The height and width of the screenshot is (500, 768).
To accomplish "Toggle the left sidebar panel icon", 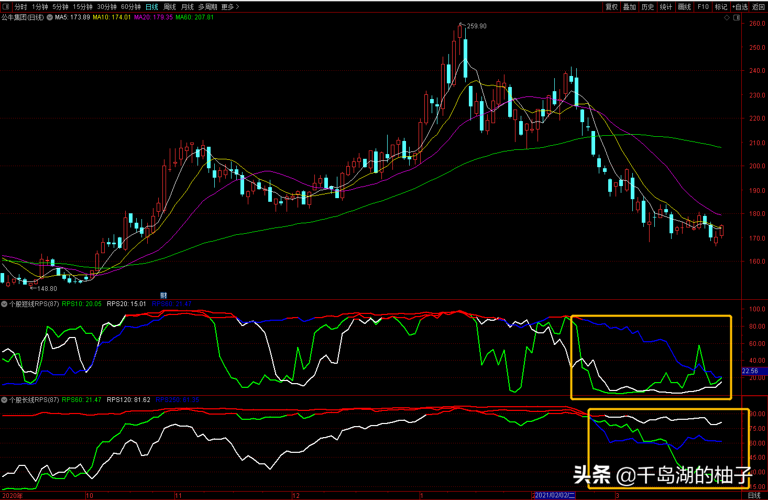I will pyautogui.click(x=5, y=7).
